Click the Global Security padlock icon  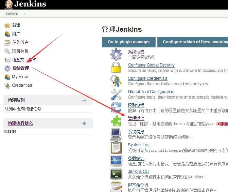pos(116,68)
